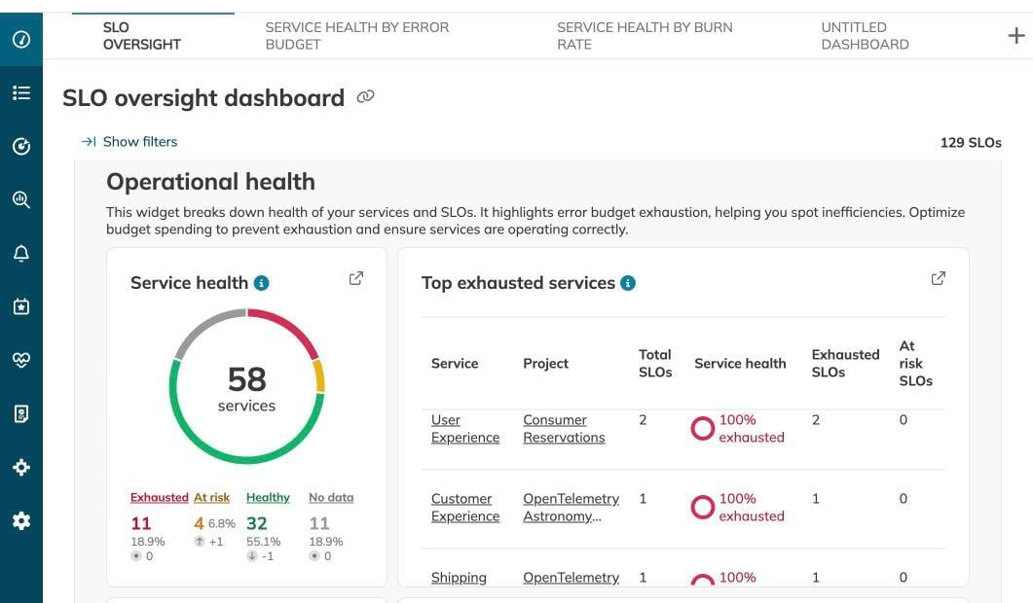Viewport: 1033px width, 603px height.
Task: Click the No data legend link
Action: (x=331, y=498)
